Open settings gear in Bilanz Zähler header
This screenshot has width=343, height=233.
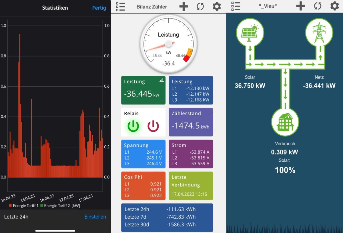[217, 6]
